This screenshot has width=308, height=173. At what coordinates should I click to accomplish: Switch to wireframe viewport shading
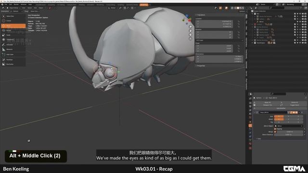(x=235, y=8)
